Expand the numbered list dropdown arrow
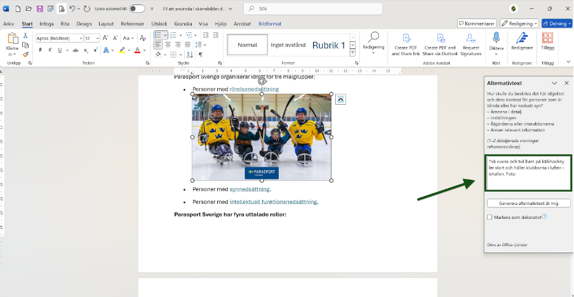The height and width of the screenshot is (297, 574). coord(180,36)
